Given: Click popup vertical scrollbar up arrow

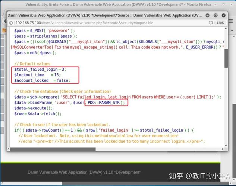Looking at the screenshot, I should point(226,29).
